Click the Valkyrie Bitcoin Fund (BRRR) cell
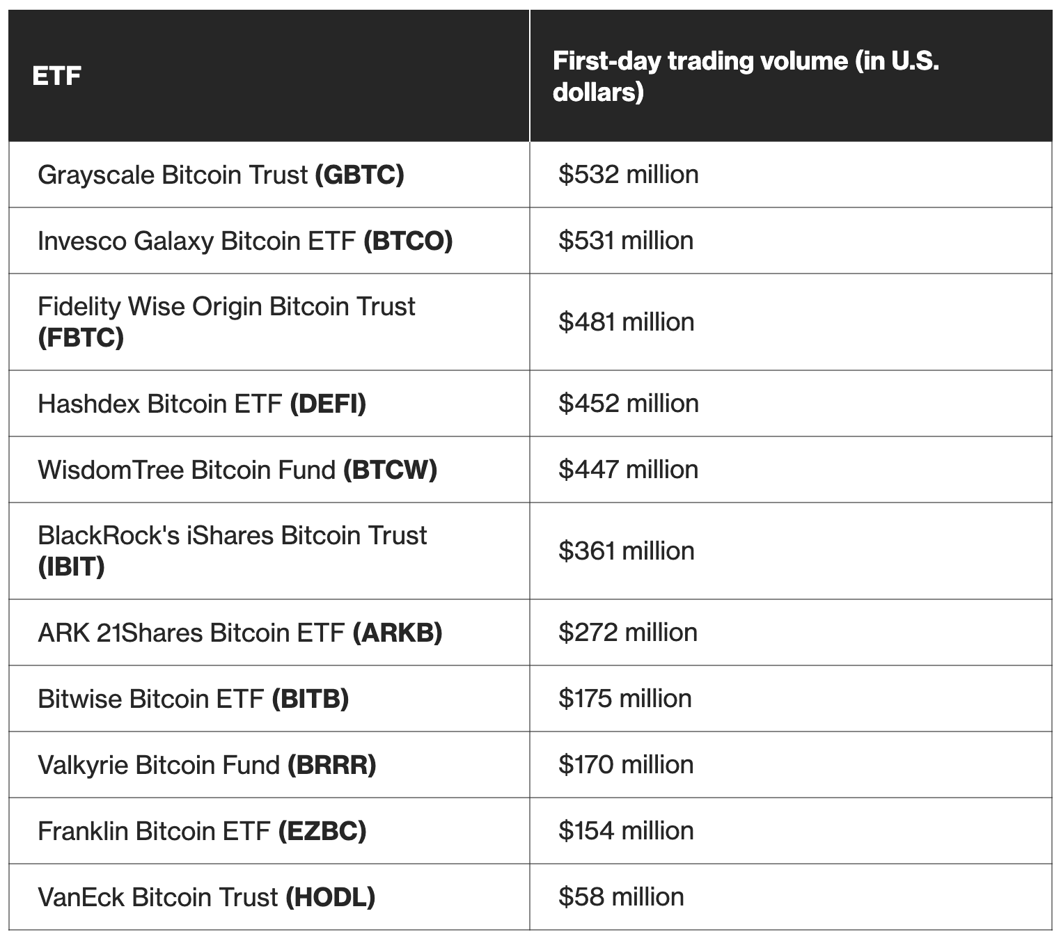1061x941 pixels. [207, 765]
